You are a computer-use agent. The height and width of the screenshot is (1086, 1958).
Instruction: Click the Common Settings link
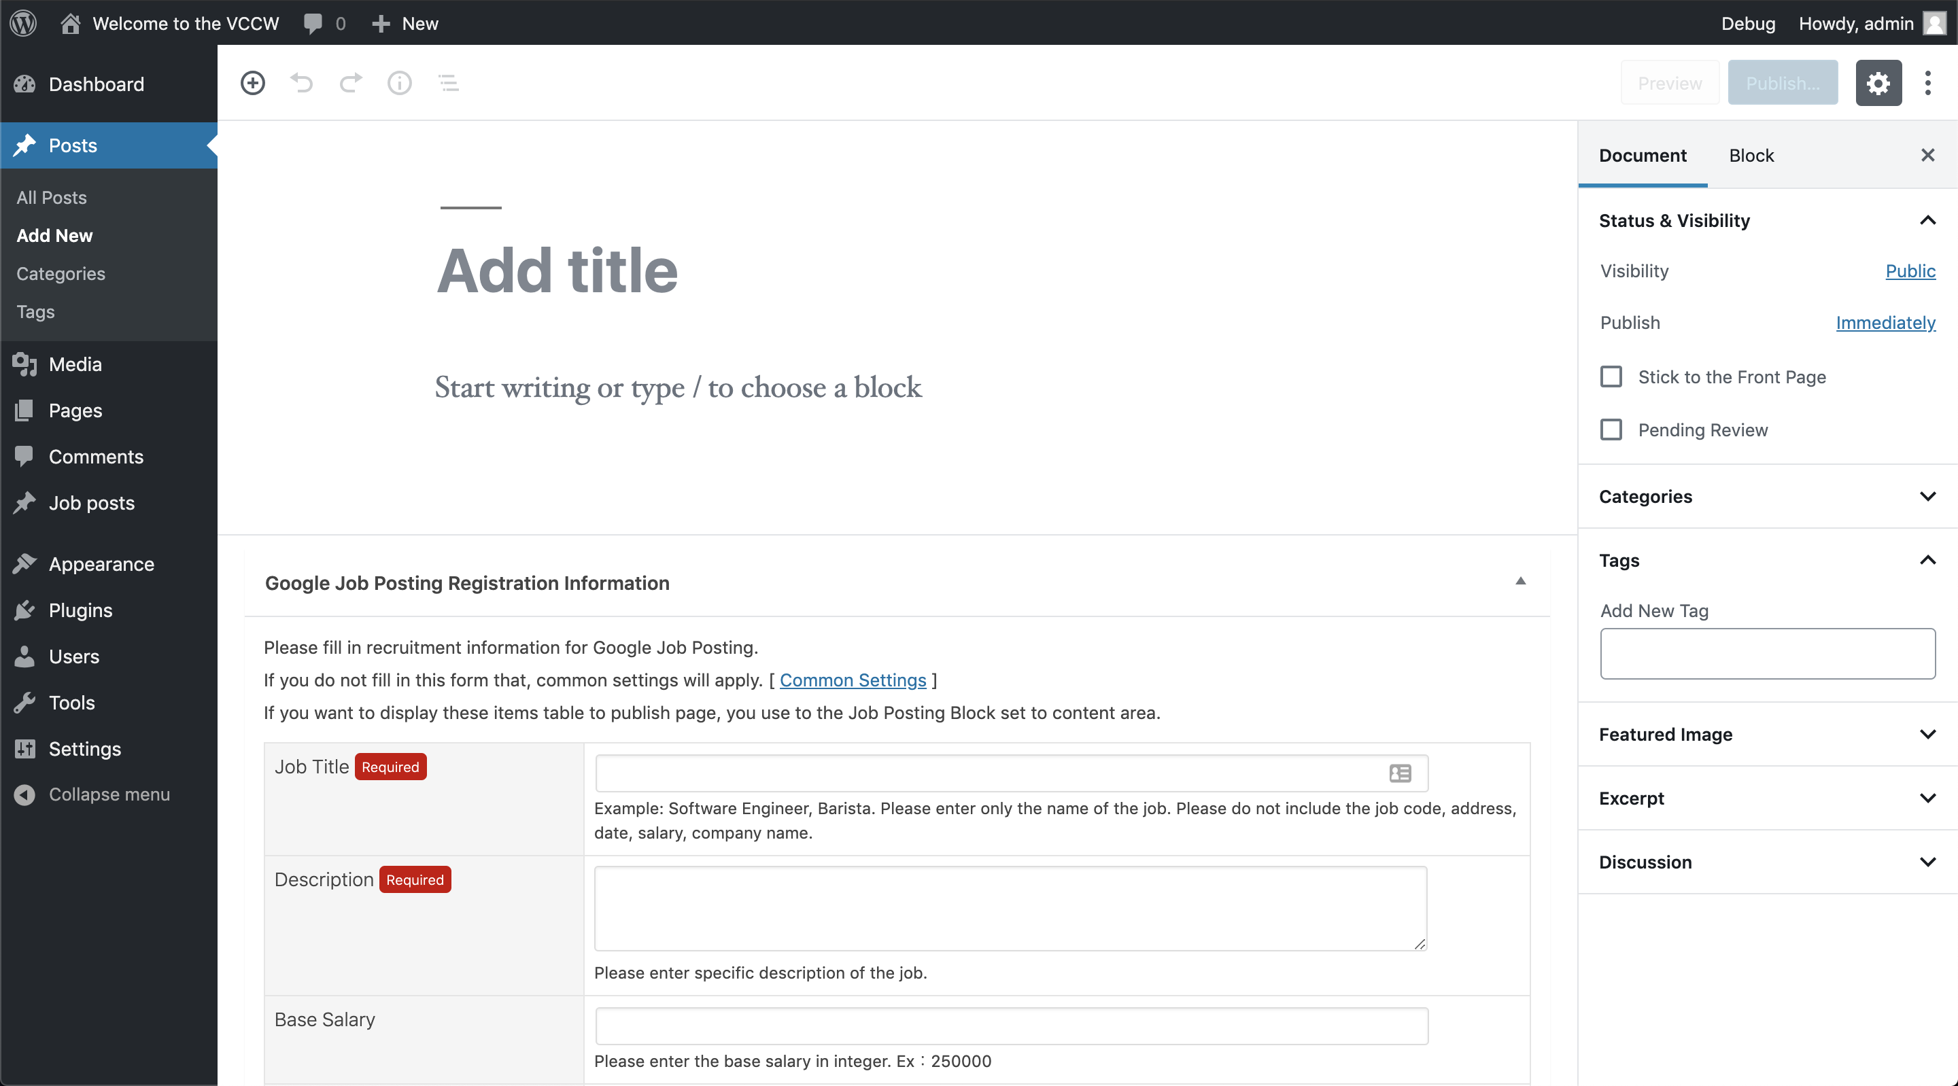click(x=853, y=680)
